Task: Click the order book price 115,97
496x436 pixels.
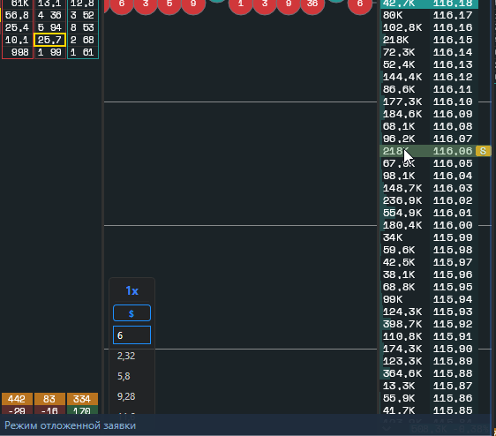Action: tap(453, 262)
